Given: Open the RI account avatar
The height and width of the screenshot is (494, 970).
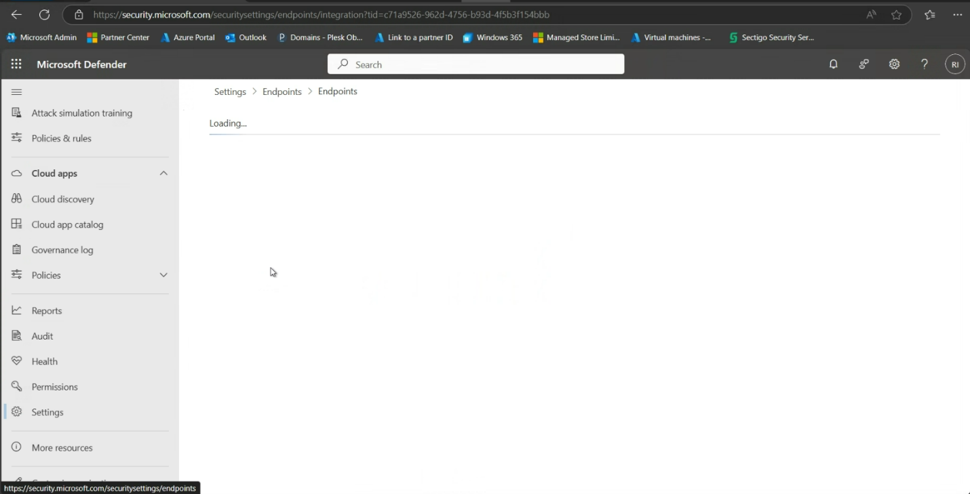Looking at the screenshot, I should point(955,64).
